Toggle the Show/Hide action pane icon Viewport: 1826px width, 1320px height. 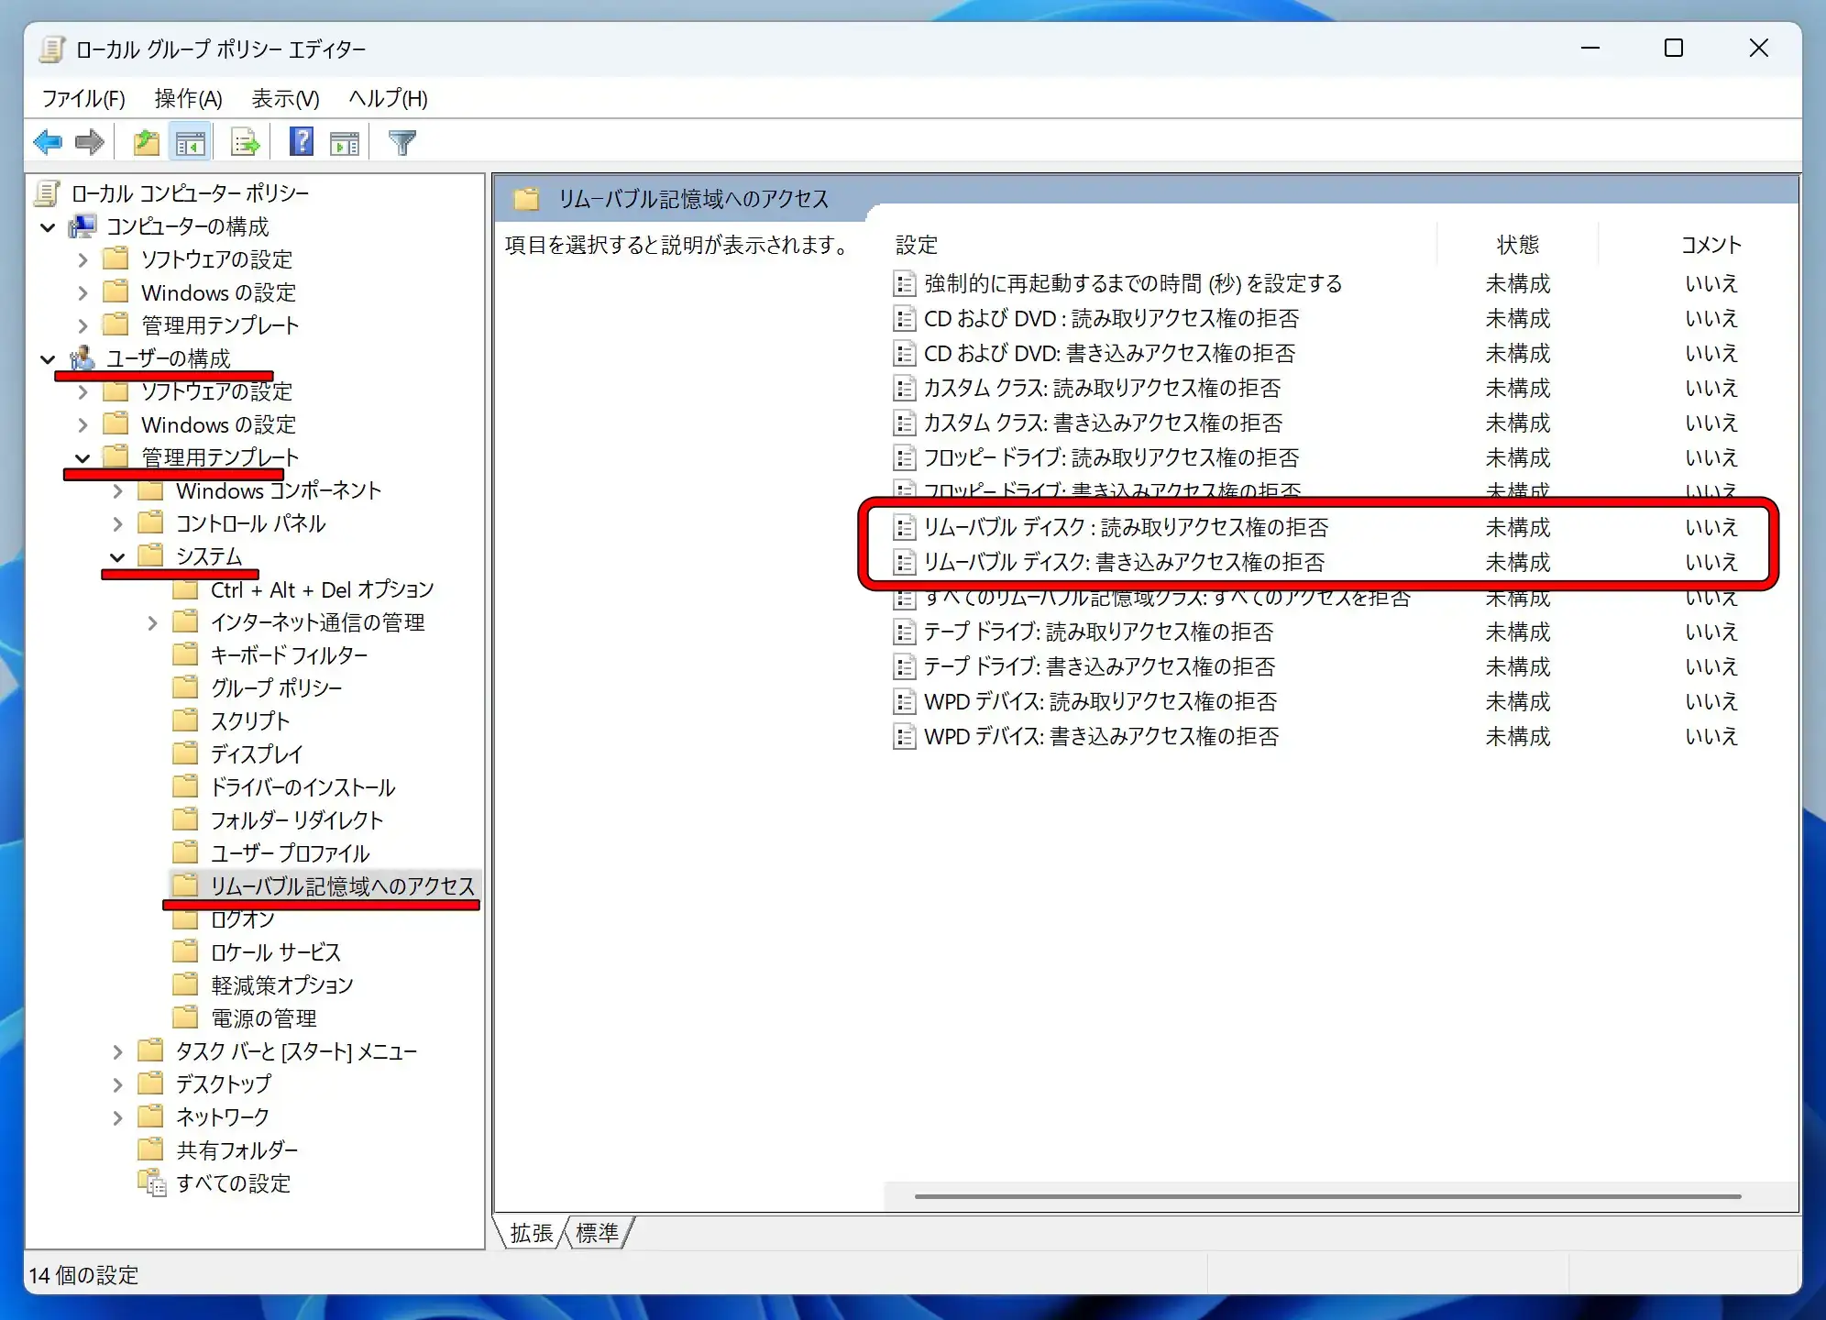345,142
